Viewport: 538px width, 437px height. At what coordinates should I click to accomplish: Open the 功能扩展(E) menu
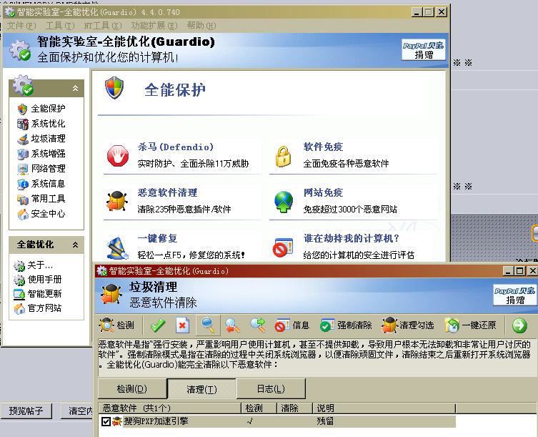154,26
